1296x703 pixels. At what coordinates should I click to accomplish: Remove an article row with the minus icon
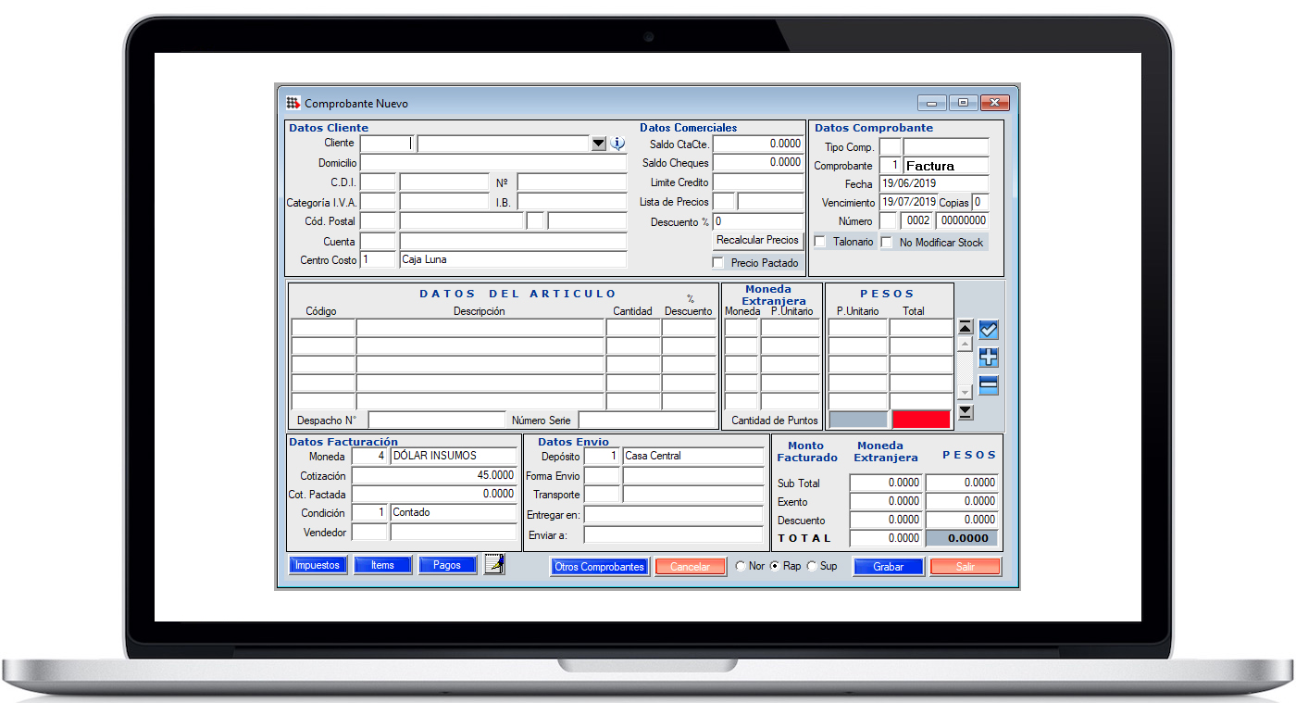(x=989, y=386)
